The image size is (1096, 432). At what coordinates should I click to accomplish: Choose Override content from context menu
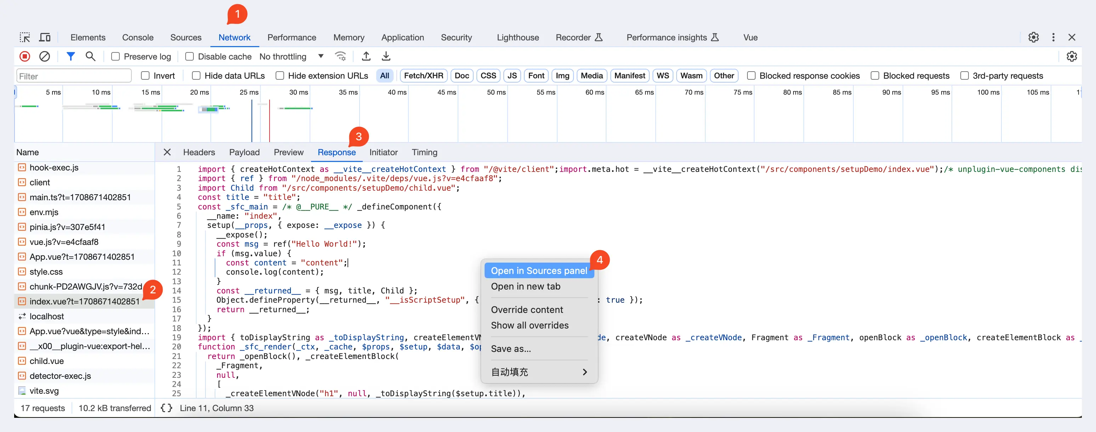(527, 309)
